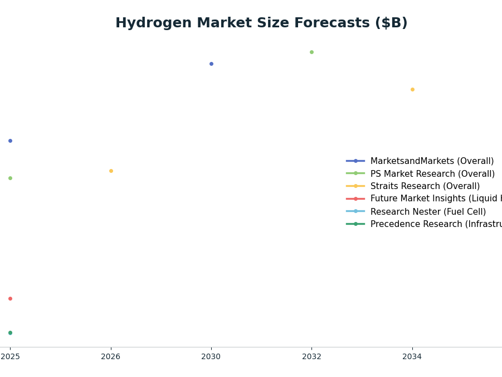This screenshot has height=377, width=502.
Task: Click the blue data point at 2025
Action: [x=10, y=141]
